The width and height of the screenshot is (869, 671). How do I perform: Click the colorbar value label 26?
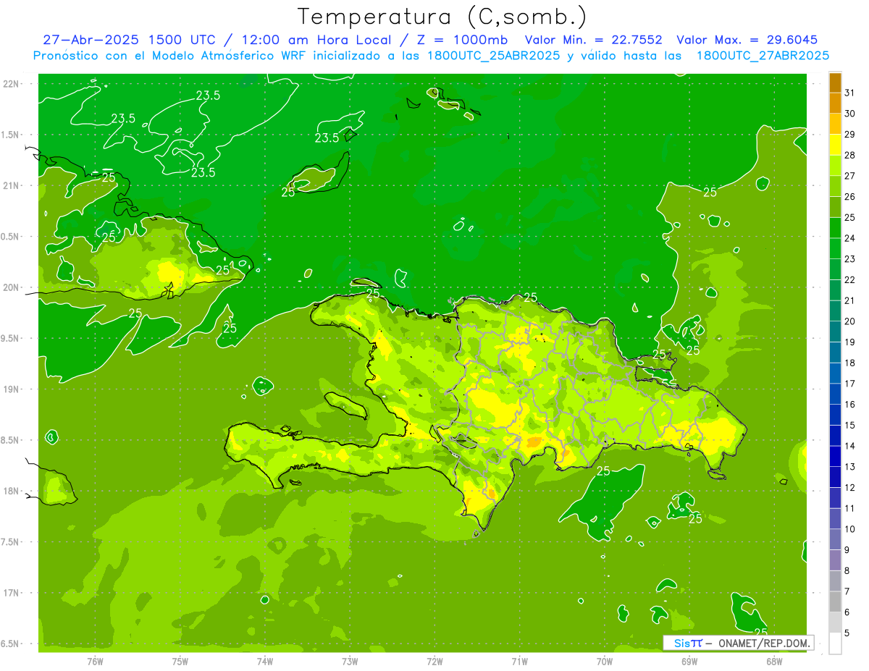[x=850, y=197]
